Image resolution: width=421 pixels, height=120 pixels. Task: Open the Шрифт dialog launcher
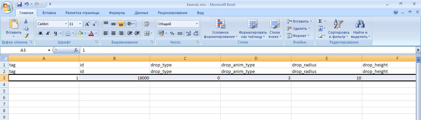[97, 42]
